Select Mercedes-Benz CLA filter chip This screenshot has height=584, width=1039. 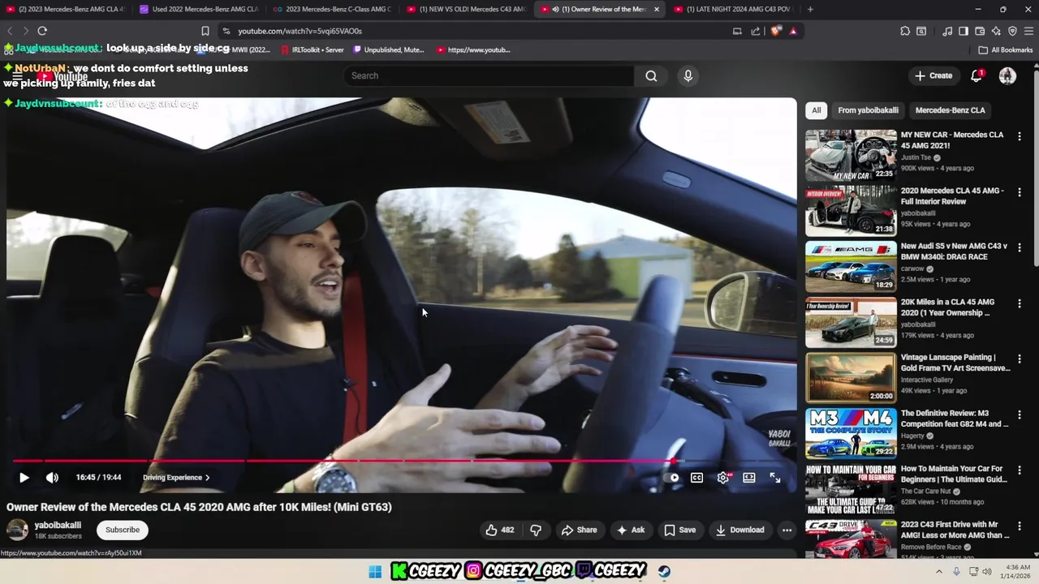(950, 110)
